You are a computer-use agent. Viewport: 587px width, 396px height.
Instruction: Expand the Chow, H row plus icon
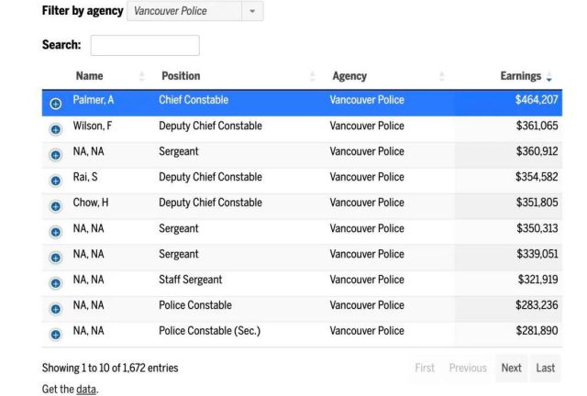[x=56, y=206]
